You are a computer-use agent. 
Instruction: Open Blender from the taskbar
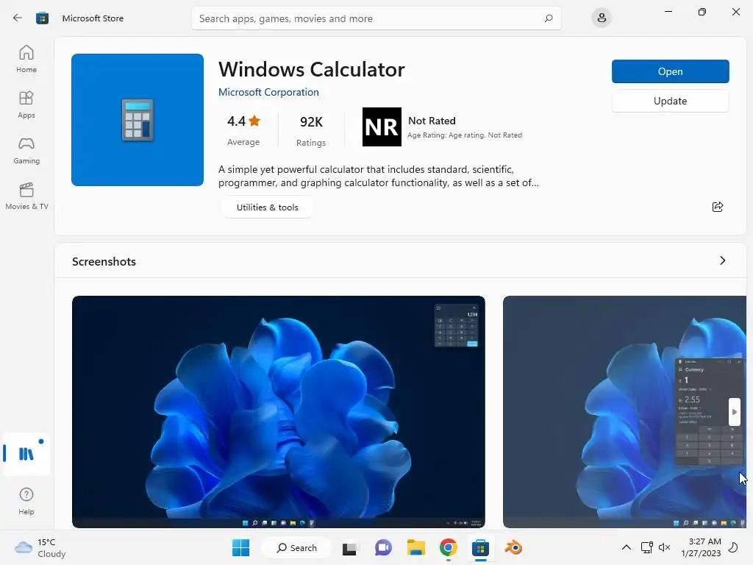[513, 547]
